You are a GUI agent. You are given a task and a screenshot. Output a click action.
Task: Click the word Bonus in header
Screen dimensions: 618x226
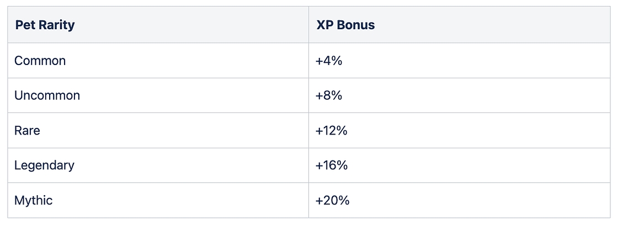(x=355, y=25)
